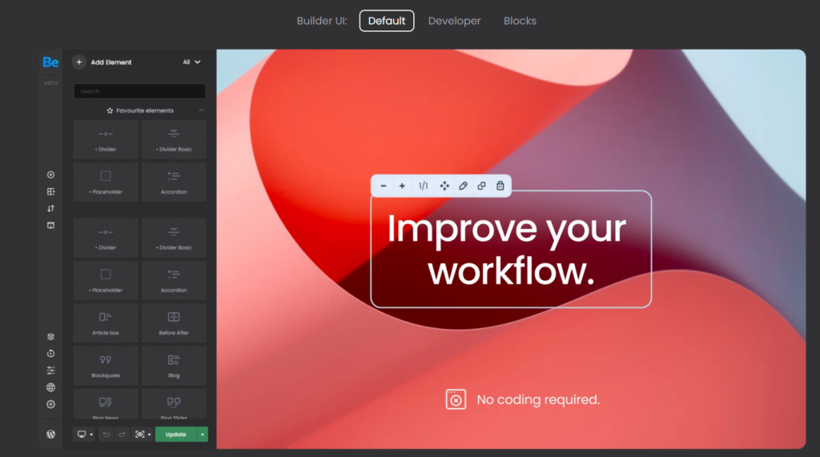Click the desktop responsive view icon
Viewport: 820px width, 457px height.
click(x=82, y=435)
